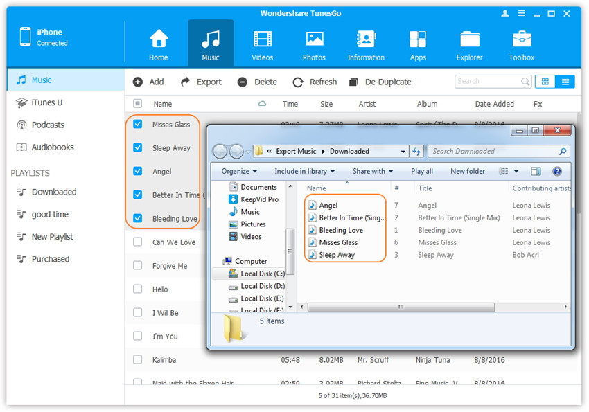The height and width of the screenshot is (412, 589).
Task: Switch to the Videos tab
Action: 262,44
